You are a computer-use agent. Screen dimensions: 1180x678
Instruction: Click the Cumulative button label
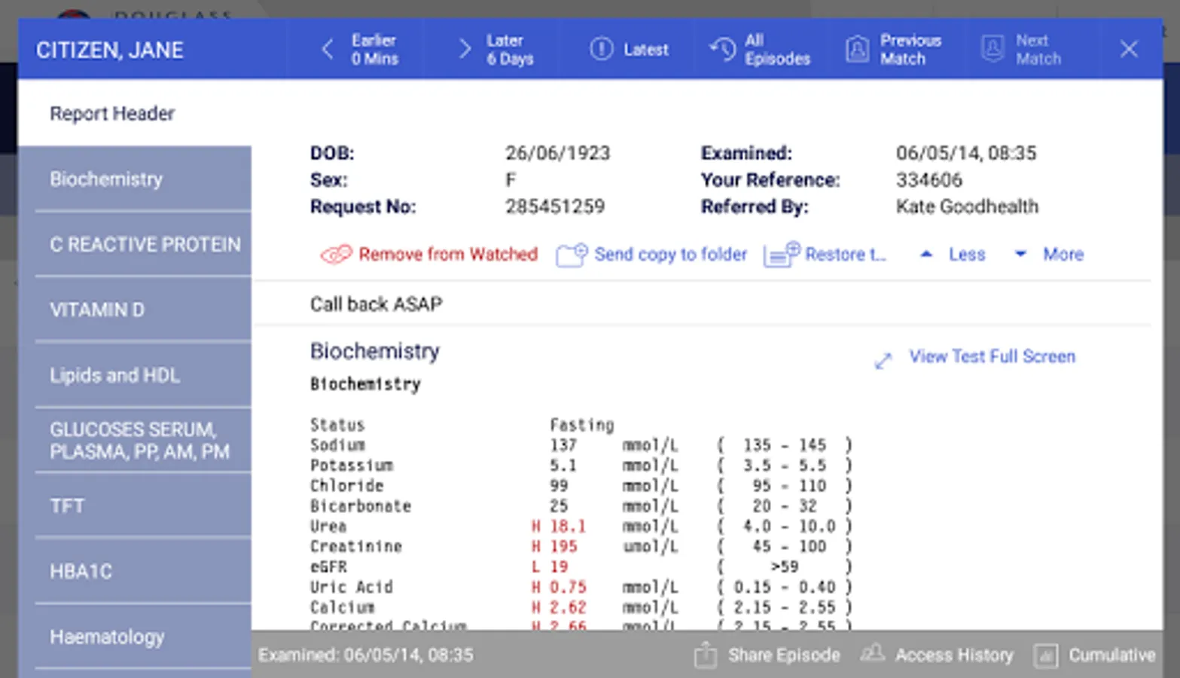pos(1112,655)
